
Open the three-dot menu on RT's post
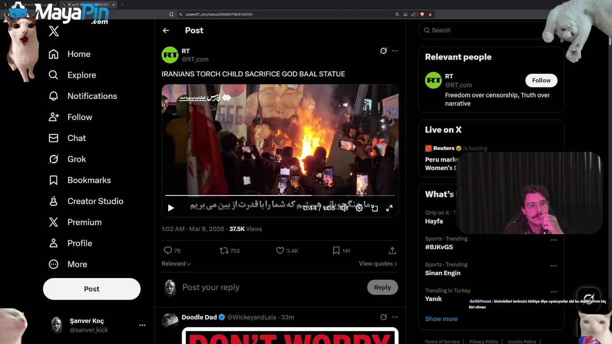coord(394,51)
